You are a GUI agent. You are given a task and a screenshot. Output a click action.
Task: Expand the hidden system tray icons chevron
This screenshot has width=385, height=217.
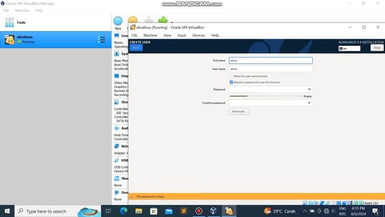tap(305, 211)
